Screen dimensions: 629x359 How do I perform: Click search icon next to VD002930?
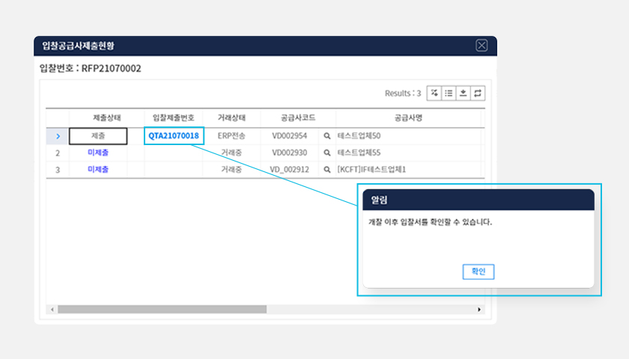(x=326, y=153)
